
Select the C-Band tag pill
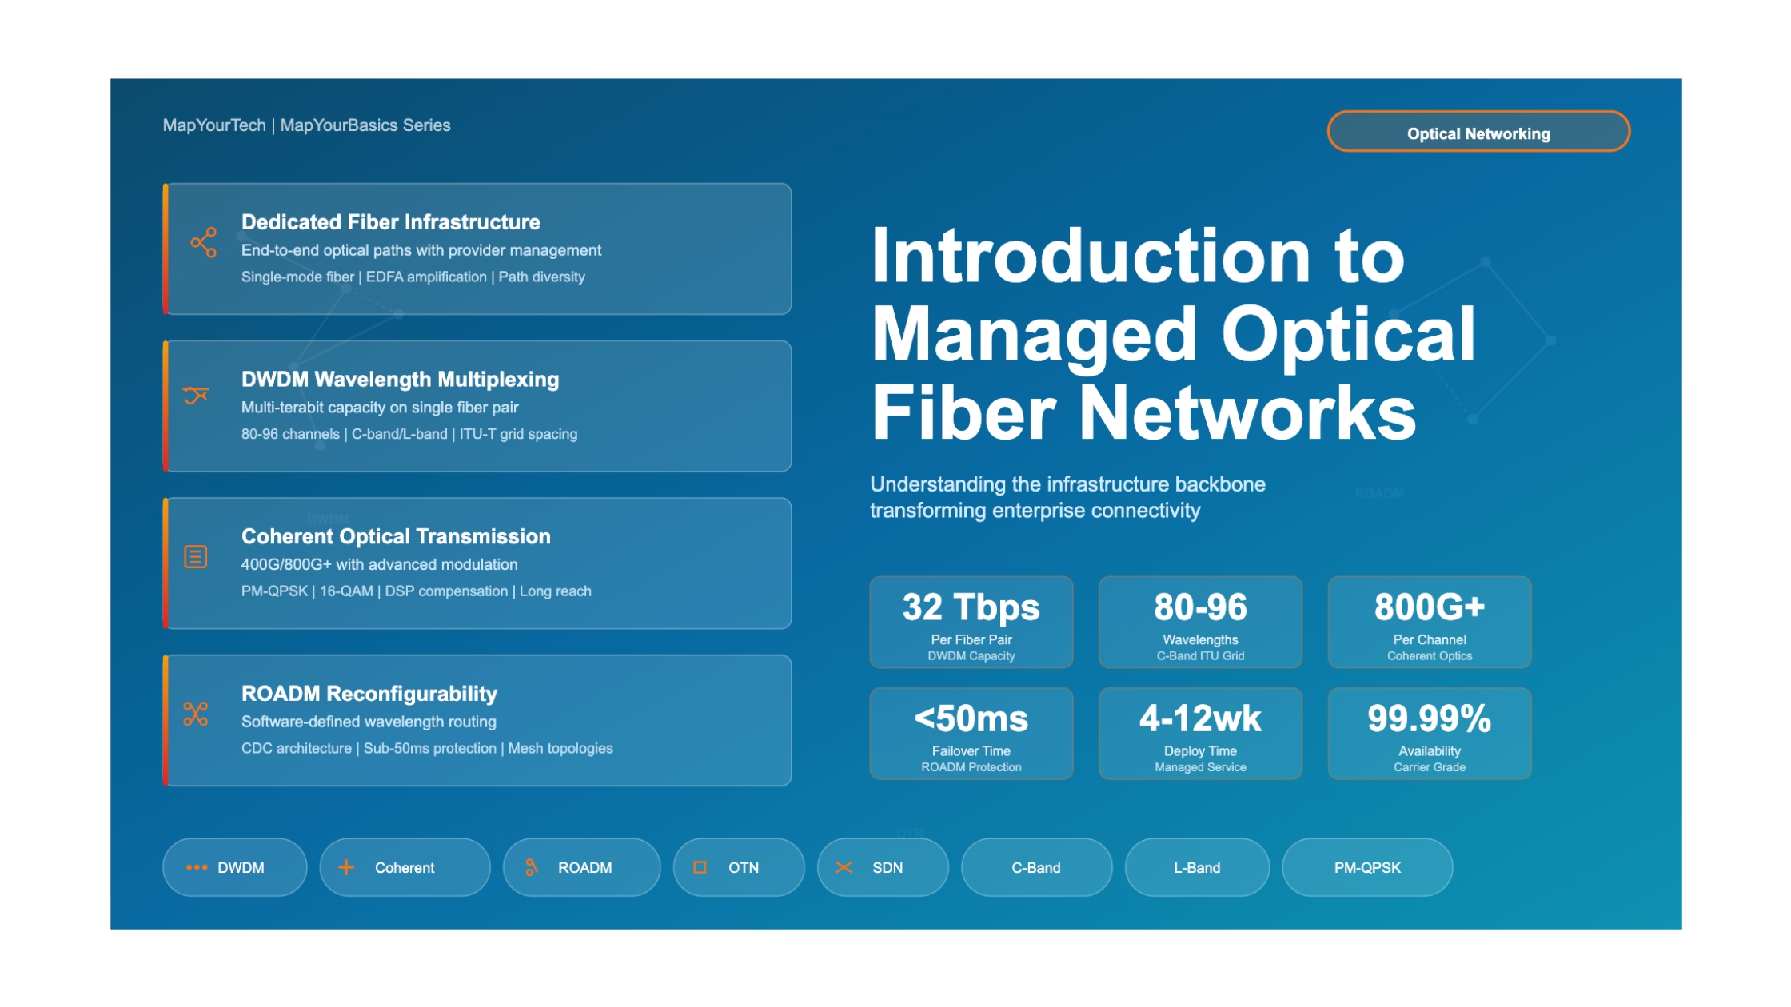click(x=1036, y=868)
